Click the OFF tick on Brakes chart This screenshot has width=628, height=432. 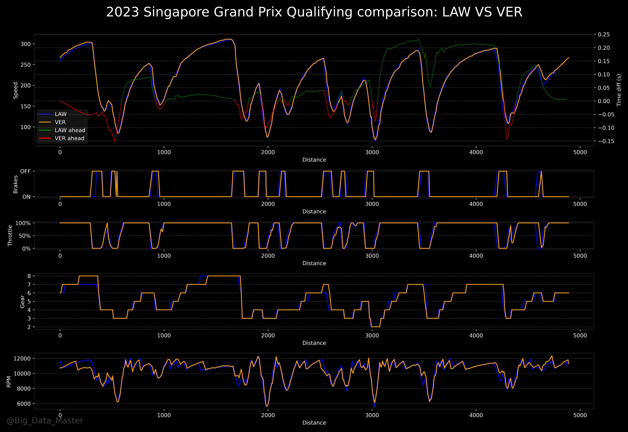click(25, 171)
